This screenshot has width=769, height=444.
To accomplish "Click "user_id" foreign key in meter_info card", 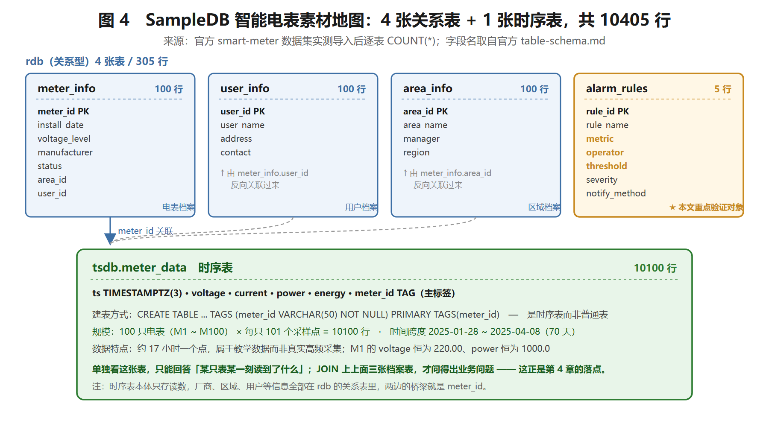I will tap(52, 193).
